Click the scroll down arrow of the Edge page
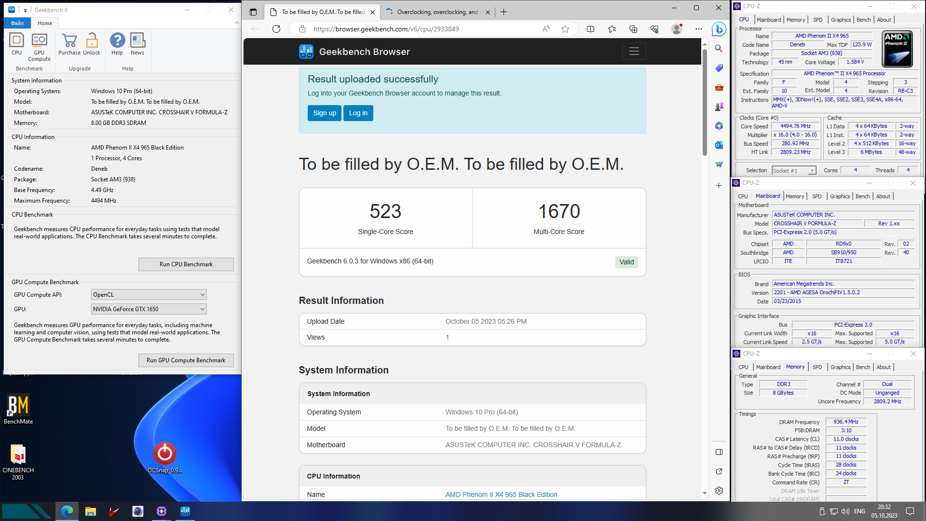The image size is (926, 521). click(x=705, y=494)
